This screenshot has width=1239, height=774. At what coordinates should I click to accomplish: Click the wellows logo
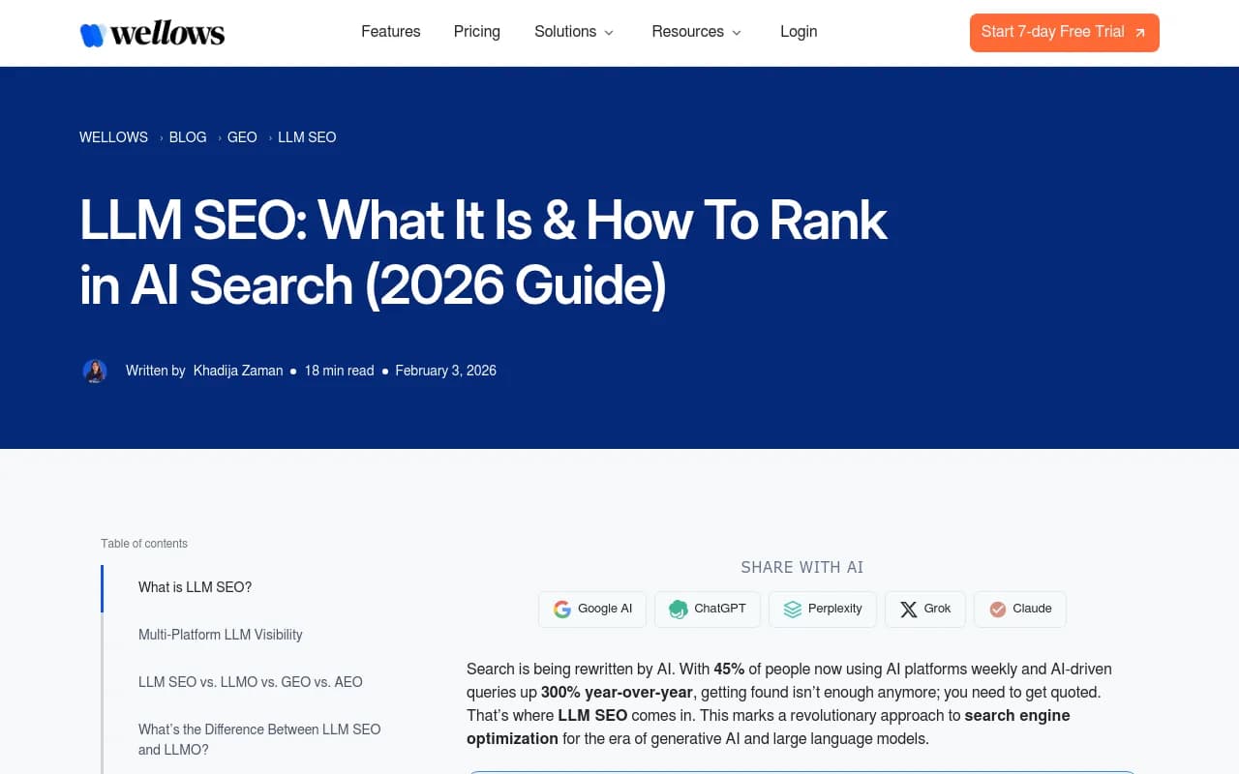coord(151,32)
